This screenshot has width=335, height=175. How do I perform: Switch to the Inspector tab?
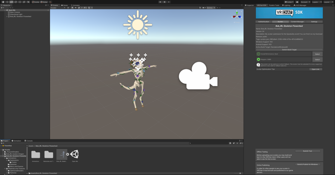pos(249,5)
